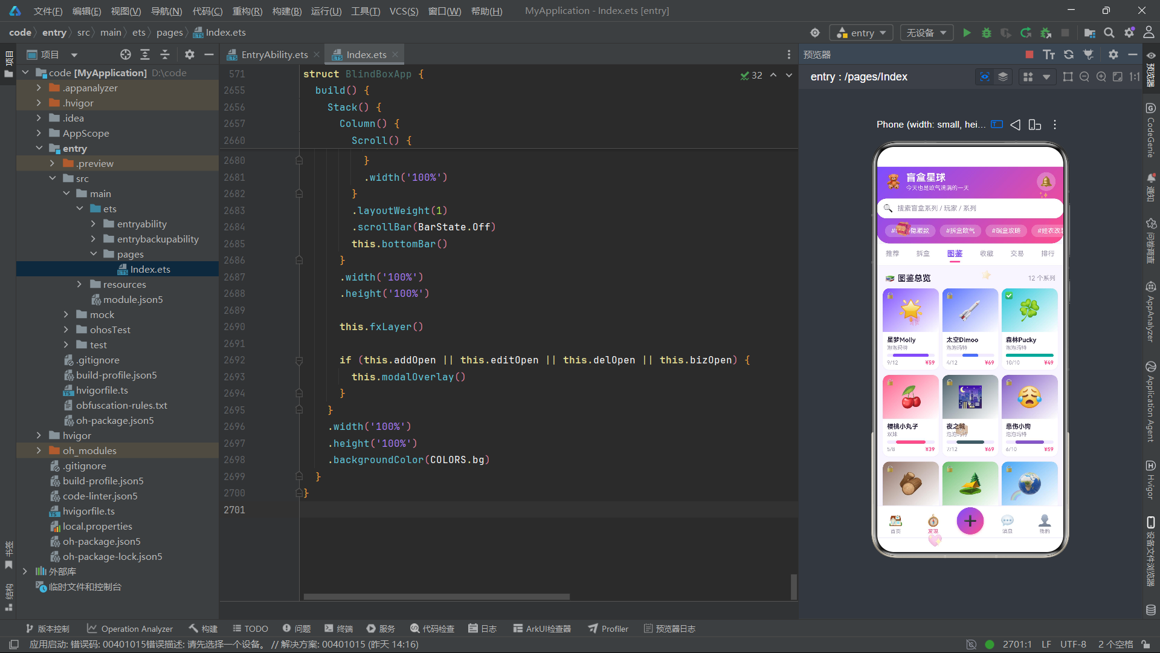Image resolution: width=1160 pixels, height=653 pixels.
Task: Open the project structure icon in top toolbar
Action: pos(1090,33)
